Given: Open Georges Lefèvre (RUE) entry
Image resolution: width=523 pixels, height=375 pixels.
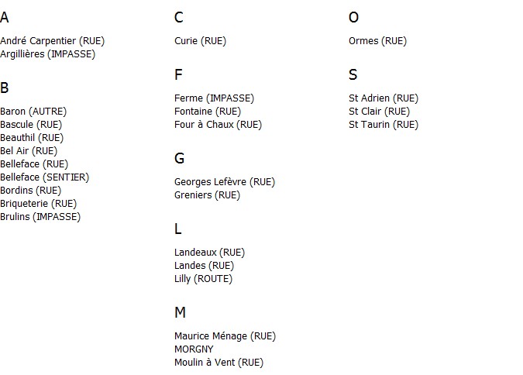Looking at the screenshot, I should pyautogui.click(x=225, y=182).
